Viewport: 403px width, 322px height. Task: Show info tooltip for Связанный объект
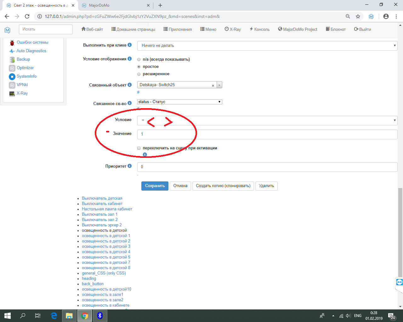(x=129, y=85)
